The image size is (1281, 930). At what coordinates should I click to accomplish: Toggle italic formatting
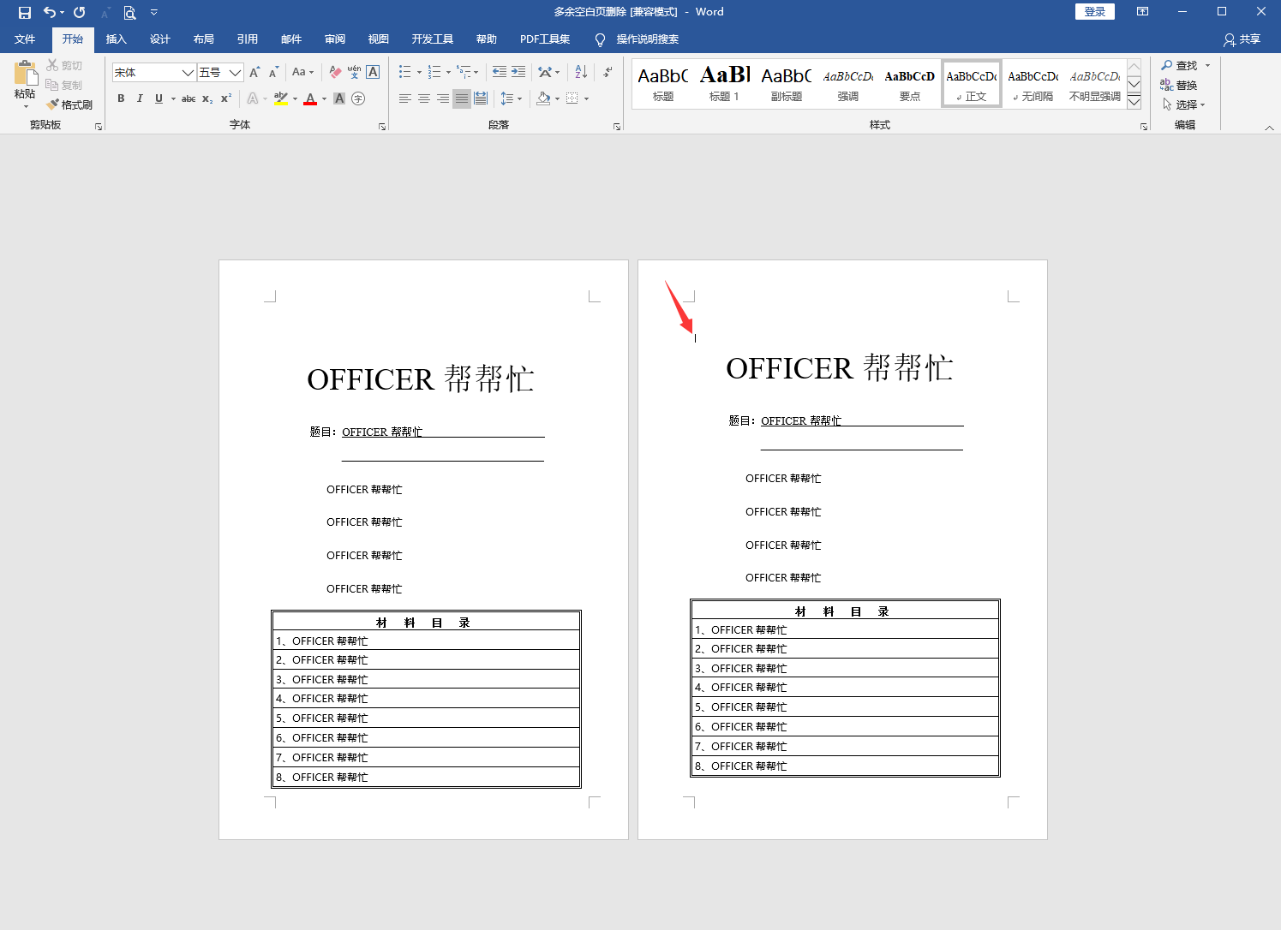pyautogui.click(x=140, y=98)
